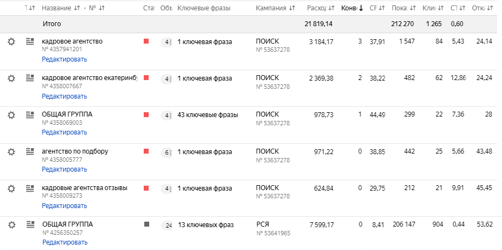Expand the '24' ads pill in РСЯ row

click(x=167, y=225)
